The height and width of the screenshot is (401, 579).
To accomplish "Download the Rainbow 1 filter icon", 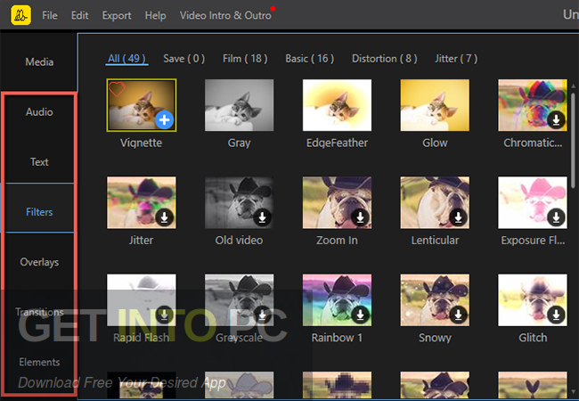I will click(x=360, y=315).
